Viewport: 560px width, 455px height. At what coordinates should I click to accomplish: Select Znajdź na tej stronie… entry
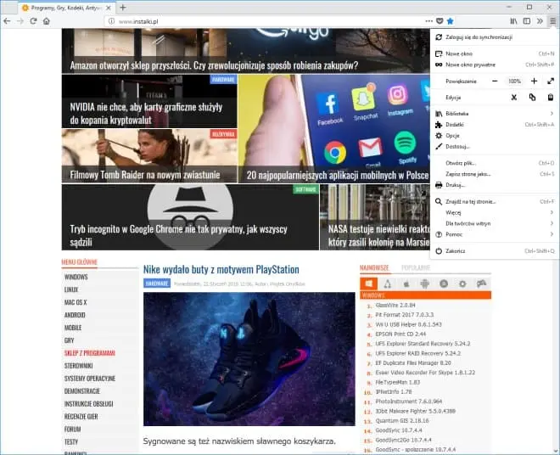click(x=495, y=201)
